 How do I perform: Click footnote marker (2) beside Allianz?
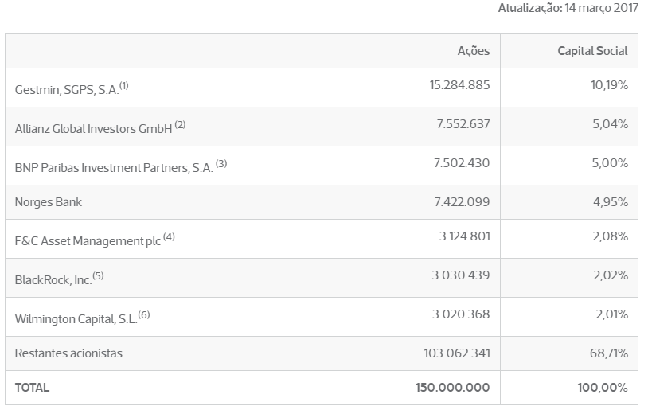tap(180, 124)
